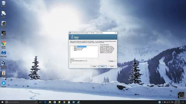Screen dimensions: 186x104
Task: Click the ENG language indicator
Action: pyautogui.click(x=172, y=102)
